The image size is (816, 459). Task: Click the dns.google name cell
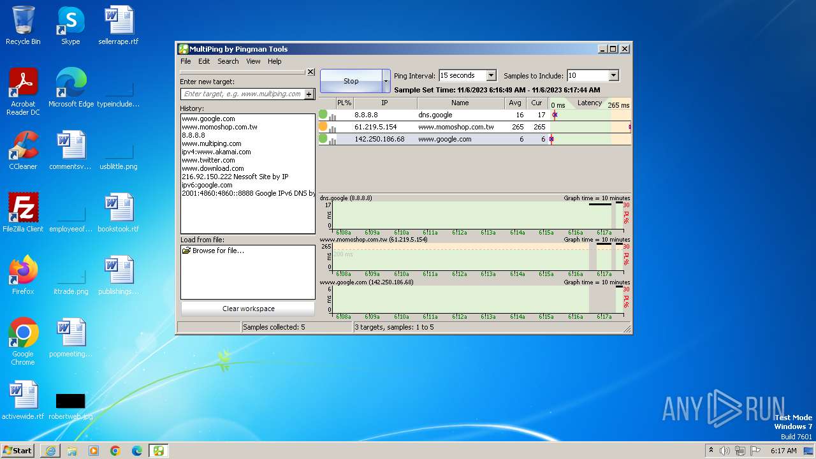tap(461, 115)
